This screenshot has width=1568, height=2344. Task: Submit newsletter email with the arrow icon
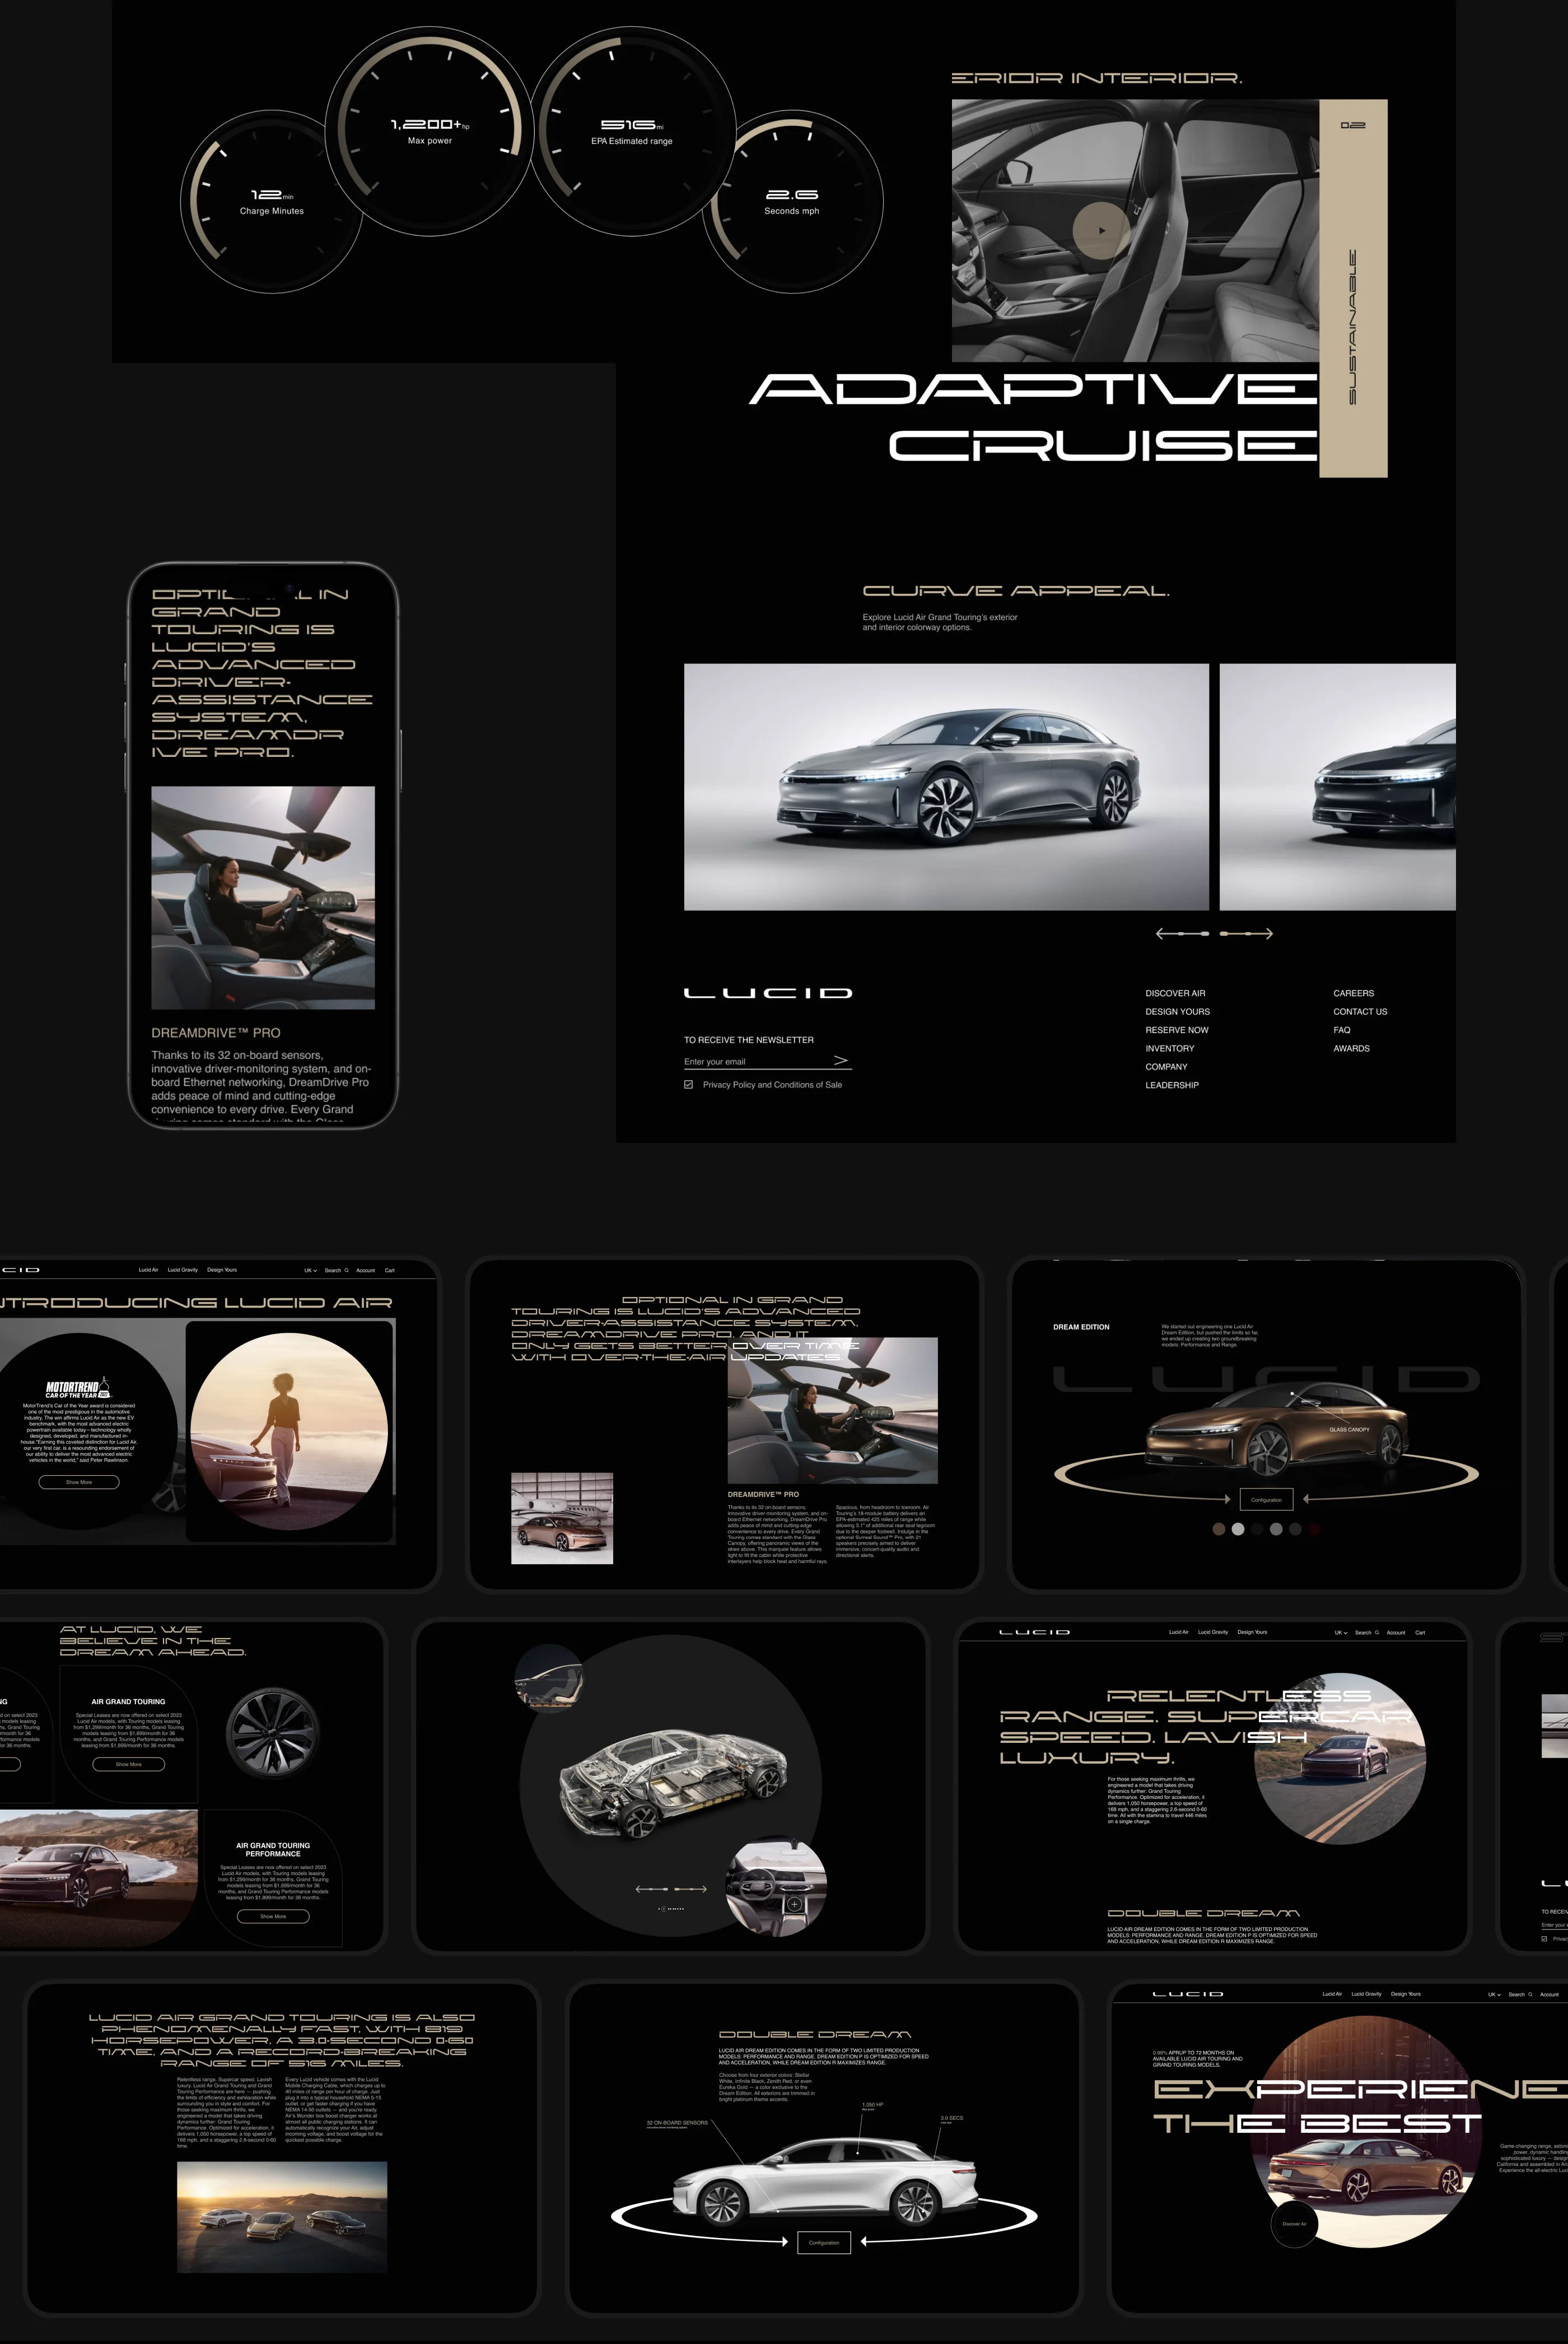[x=841, y=1061]
